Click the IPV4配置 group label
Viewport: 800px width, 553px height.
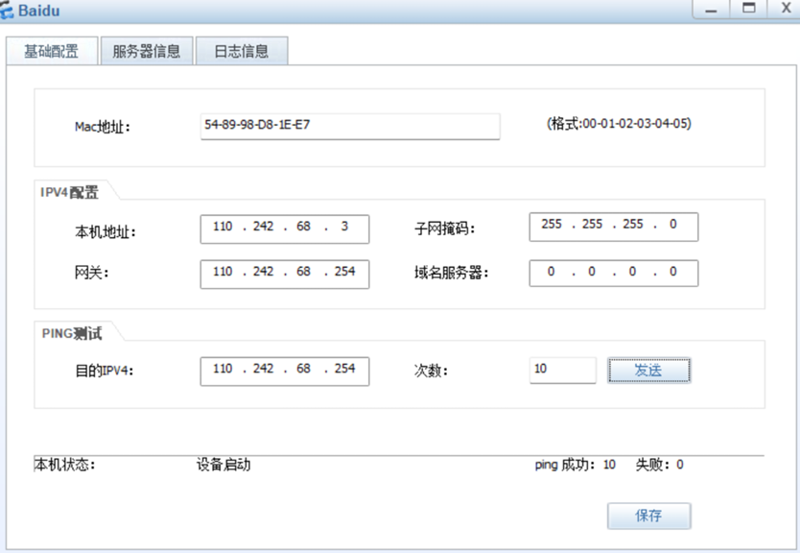69,193
